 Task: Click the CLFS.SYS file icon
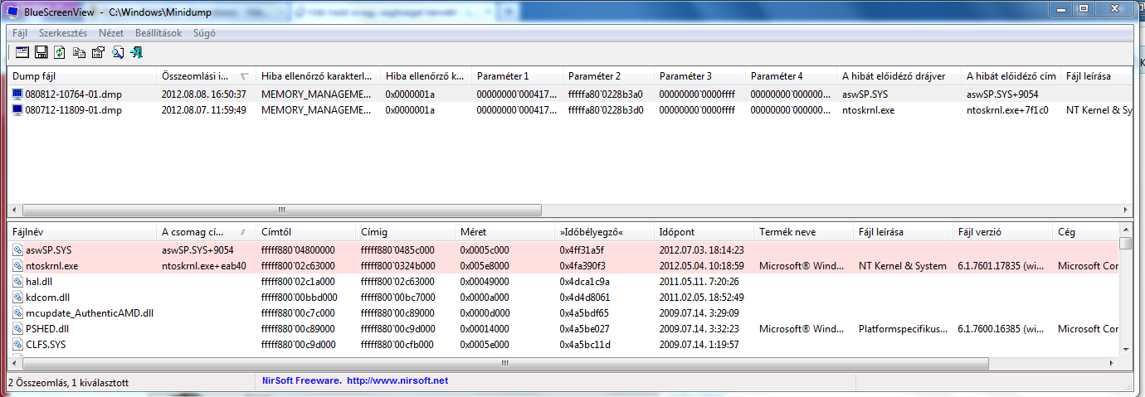pyautogui.click(x=17, y=344)
